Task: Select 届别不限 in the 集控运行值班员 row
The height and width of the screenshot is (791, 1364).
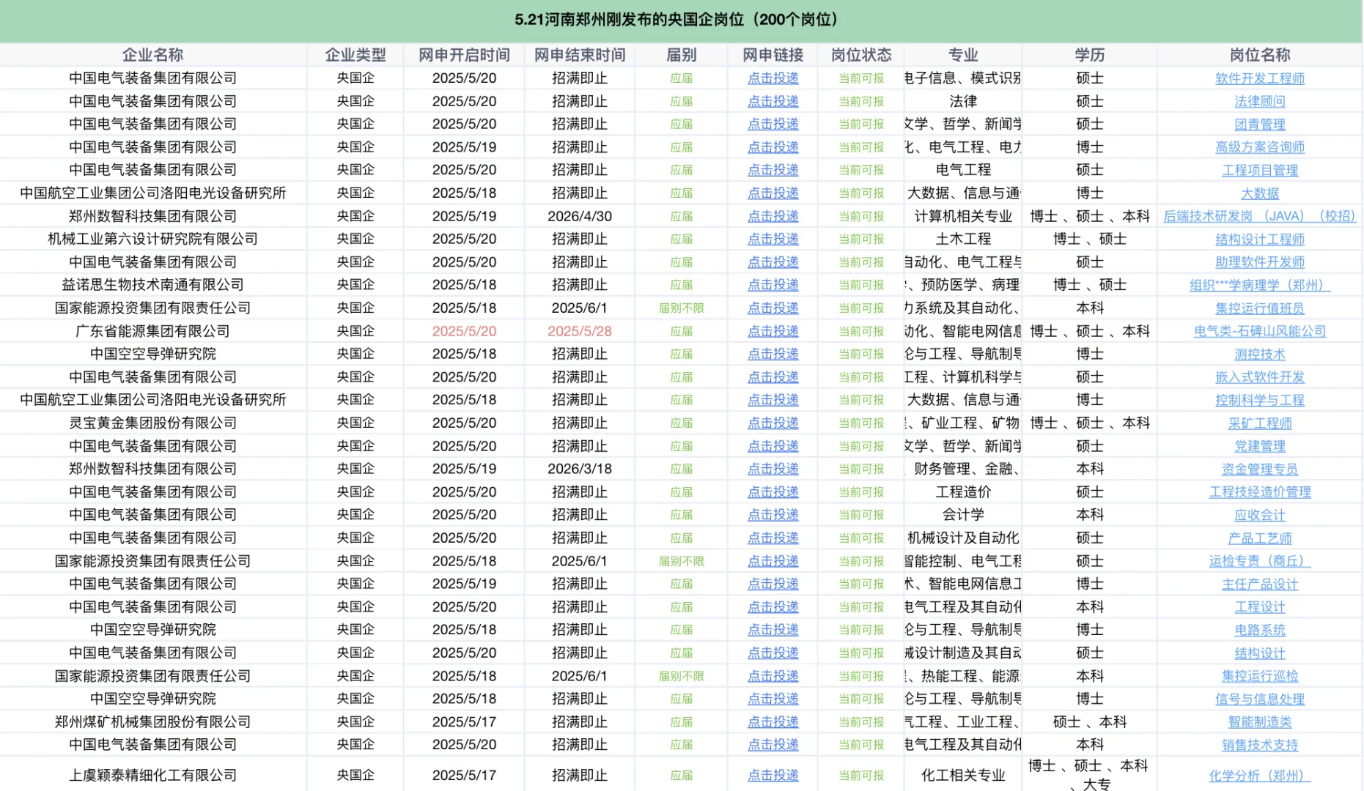Action: click(x=681, y=308)
